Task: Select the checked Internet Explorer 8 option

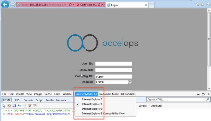Action: point(92,104)
